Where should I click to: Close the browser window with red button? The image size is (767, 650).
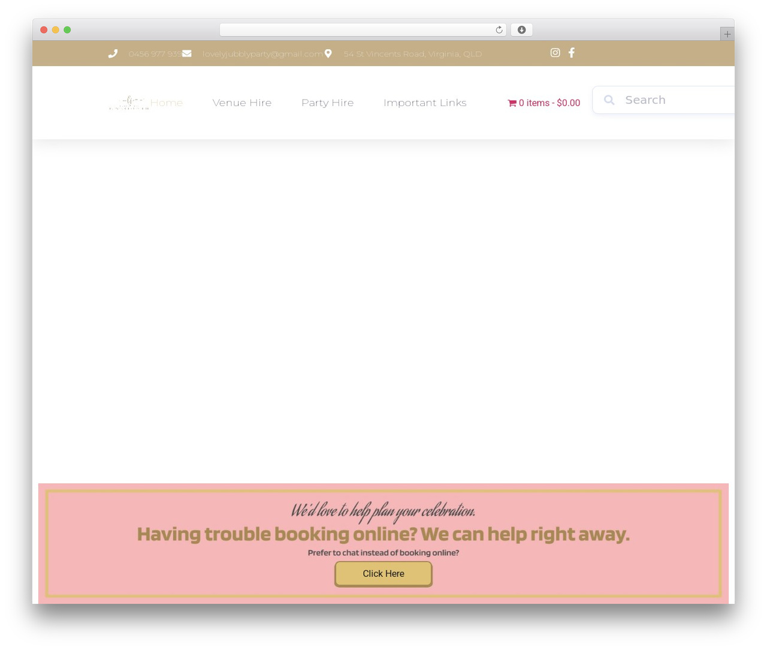coord(44,30)
